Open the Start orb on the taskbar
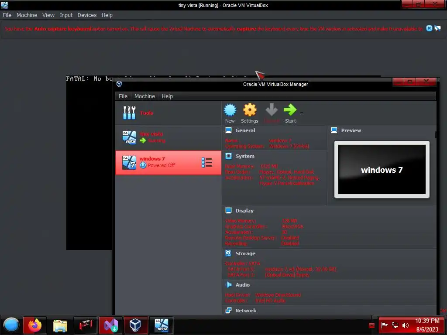The height and width of the screenshot is (335, 447). [x=11, y=325]
